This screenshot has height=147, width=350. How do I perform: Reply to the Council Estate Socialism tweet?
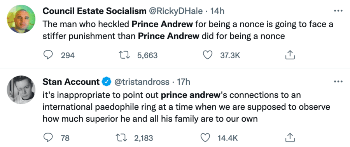point(47,55)
